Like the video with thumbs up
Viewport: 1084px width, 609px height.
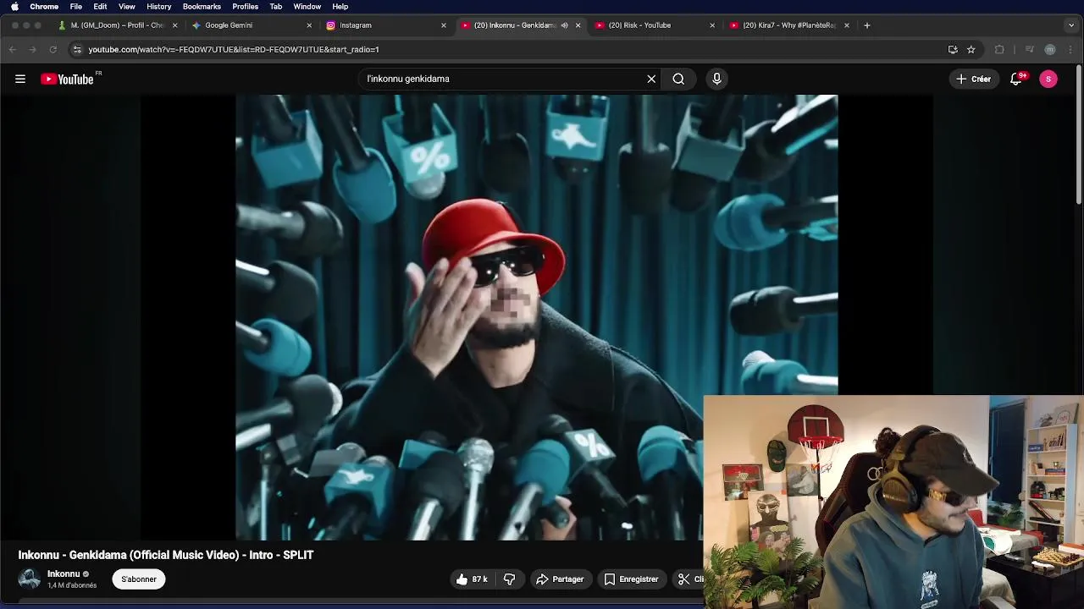473,579
